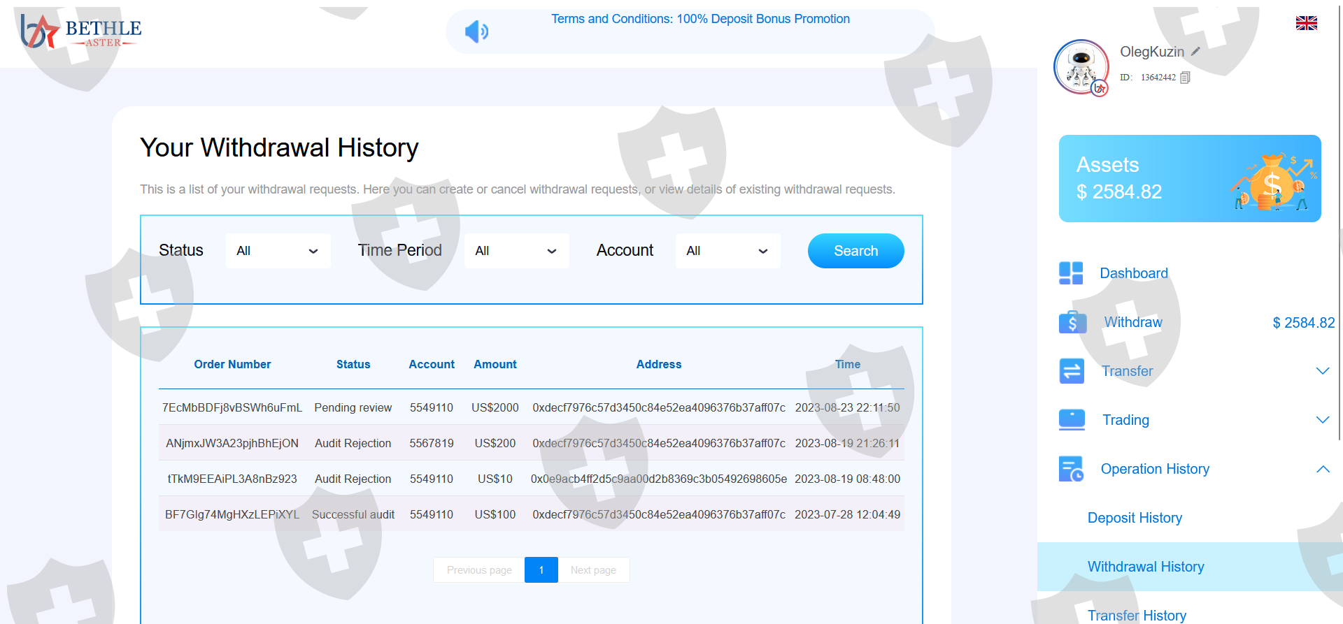Select Withdrawal History menu item
1343x624 pixels.
pyautogui.click(x=1145, y=567)
